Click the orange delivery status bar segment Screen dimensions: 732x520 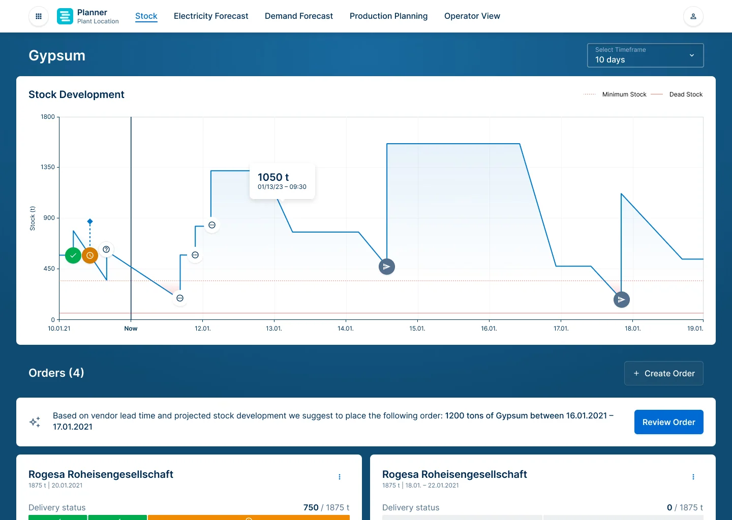[249, 517]
